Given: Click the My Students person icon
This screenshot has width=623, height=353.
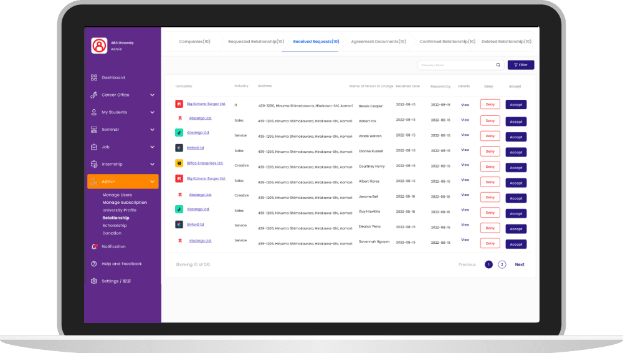Looking at the screenshot, I should (94, 112).
